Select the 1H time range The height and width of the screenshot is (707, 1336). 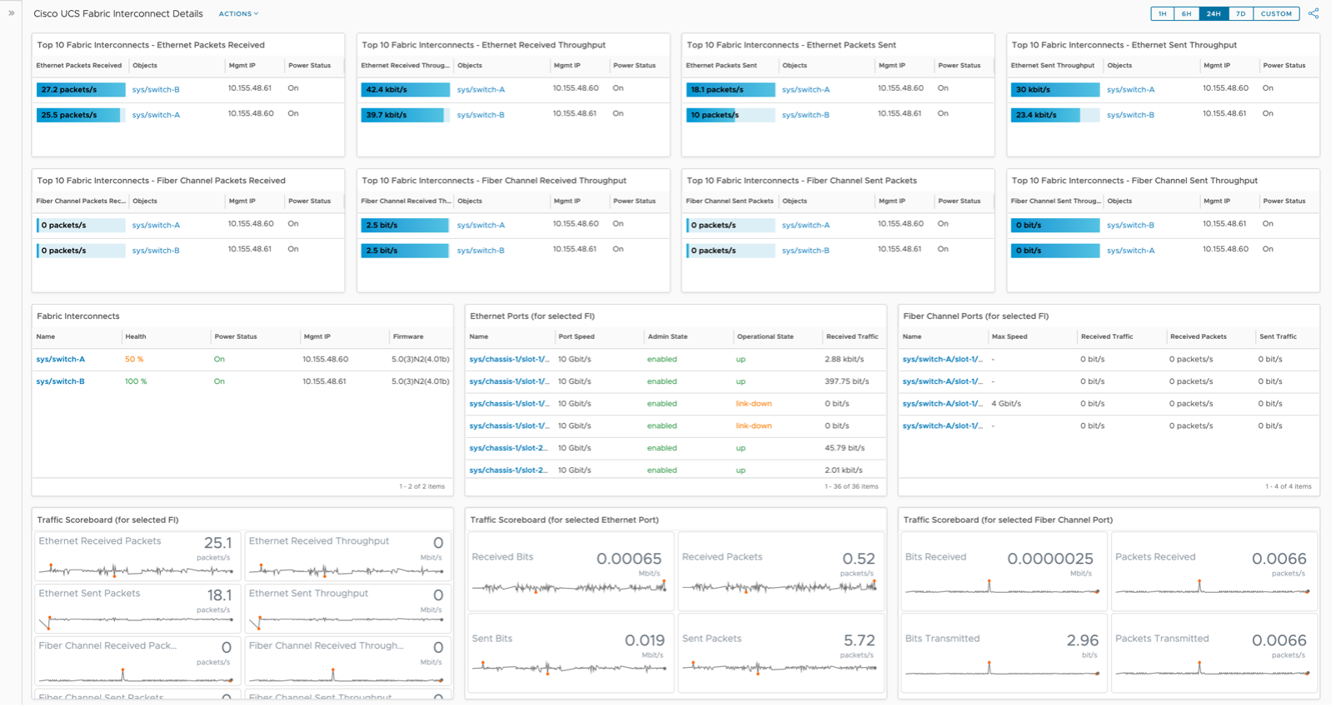[x=1163, y=13]
